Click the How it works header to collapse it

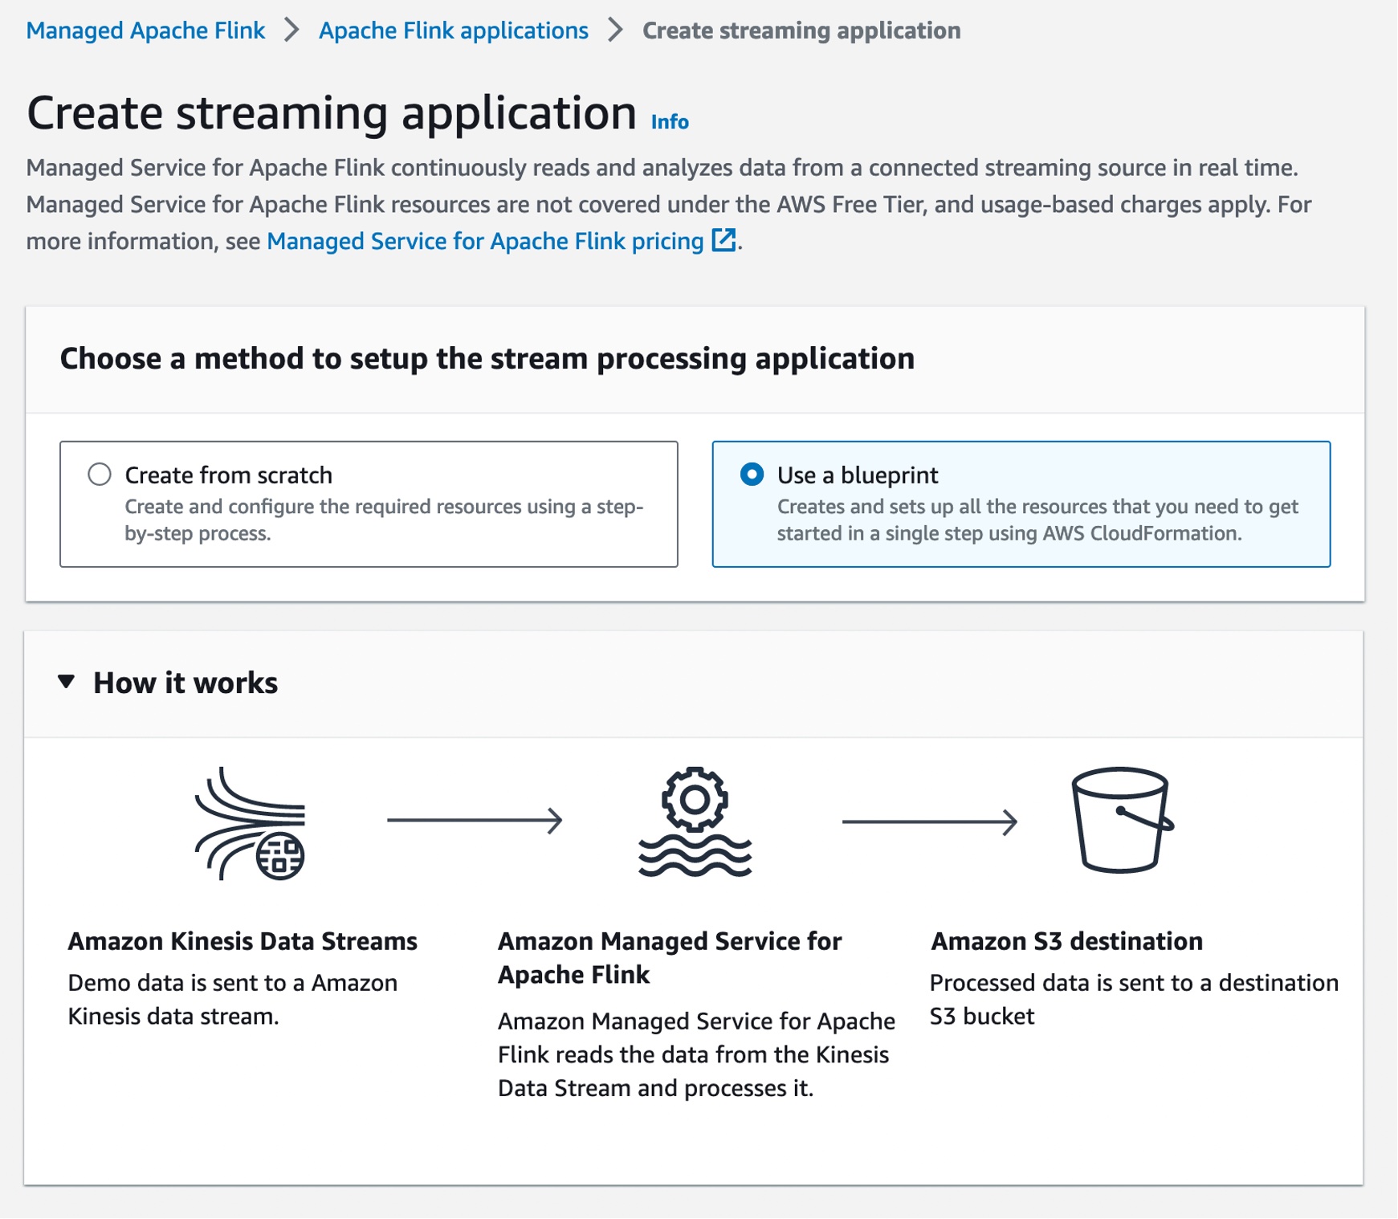tap(185, 683)
